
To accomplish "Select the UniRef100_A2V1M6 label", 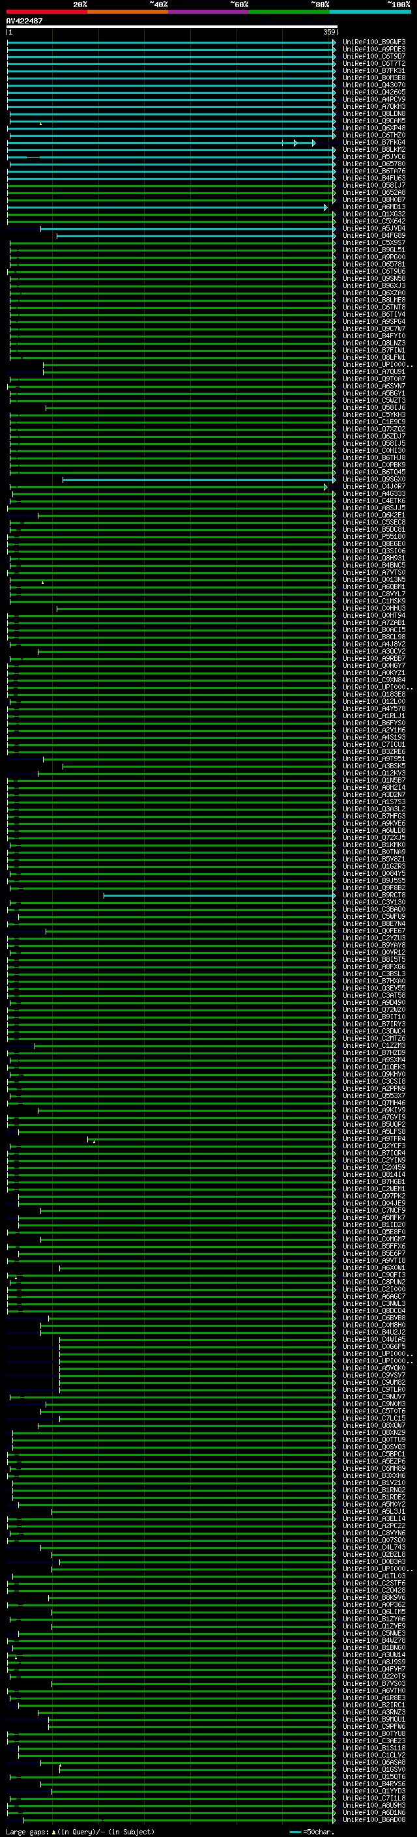I will [373, 730].
